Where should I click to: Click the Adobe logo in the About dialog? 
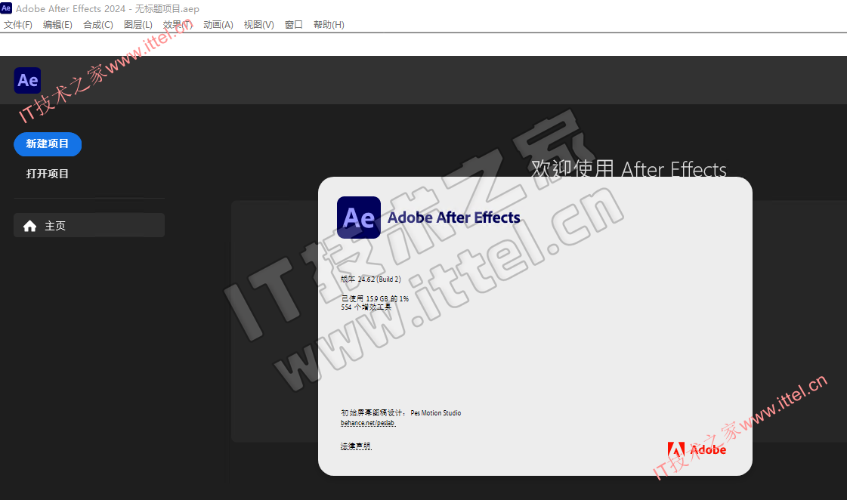697,450
